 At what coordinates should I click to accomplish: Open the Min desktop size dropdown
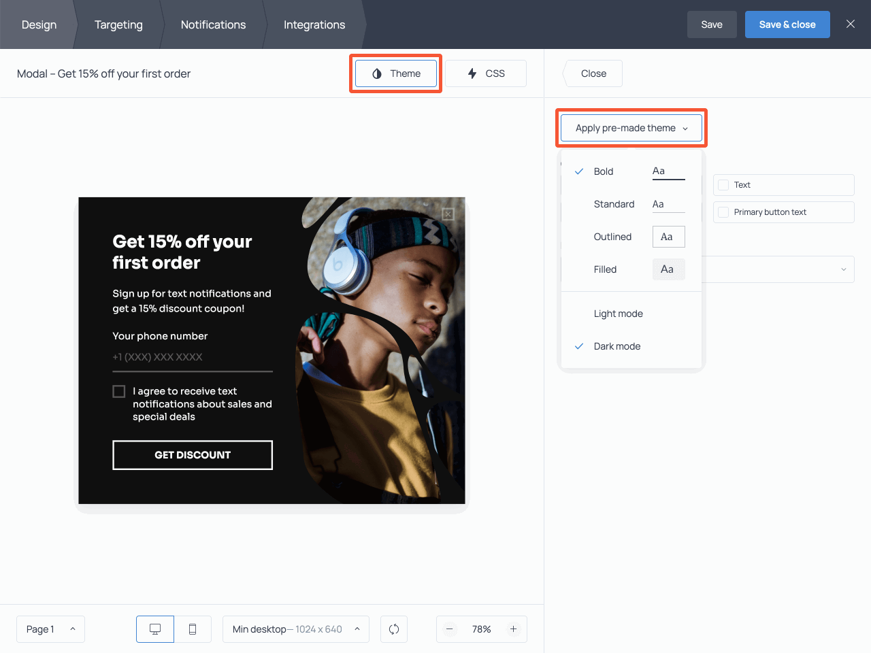point(295,629)
